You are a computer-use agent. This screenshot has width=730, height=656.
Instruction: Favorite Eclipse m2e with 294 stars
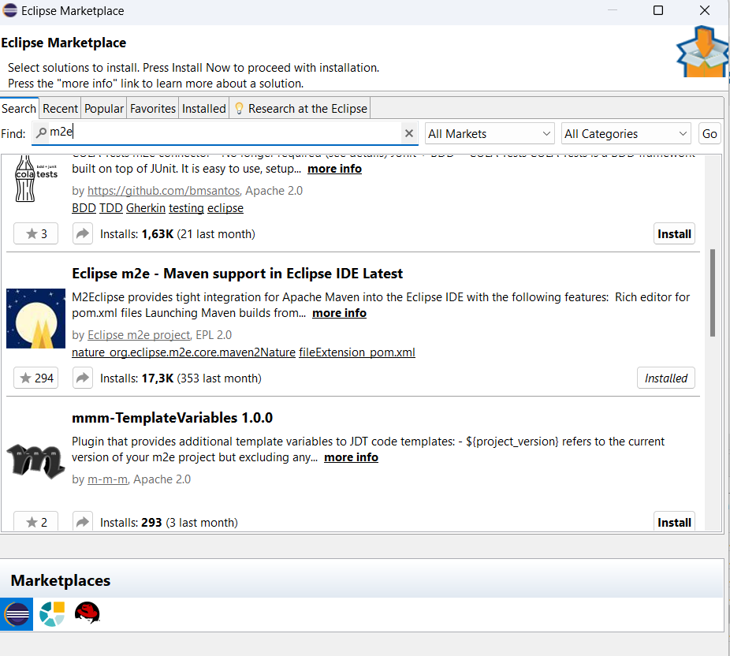35,378
